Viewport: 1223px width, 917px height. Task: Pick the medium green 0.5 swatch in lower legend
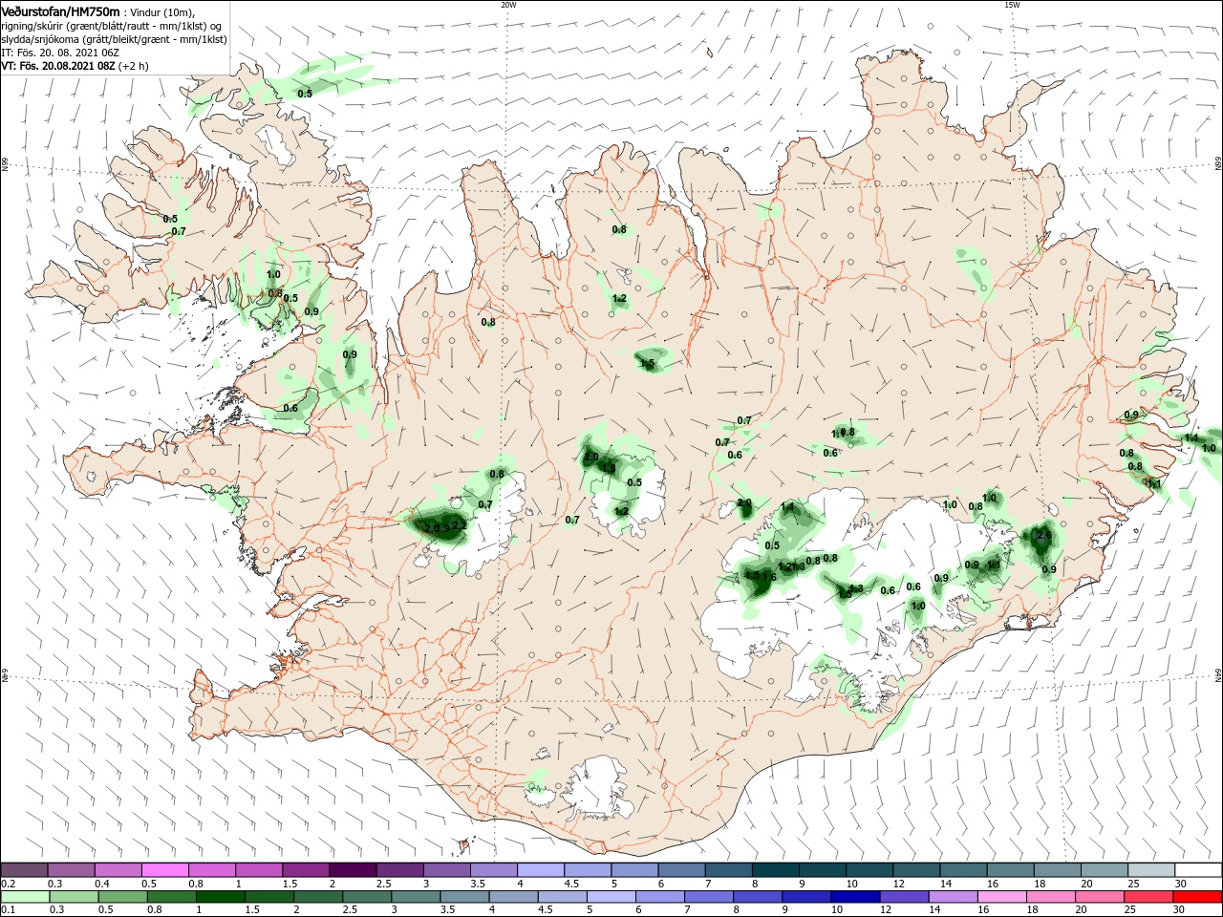pyautogui.click(x=122, y=897)
